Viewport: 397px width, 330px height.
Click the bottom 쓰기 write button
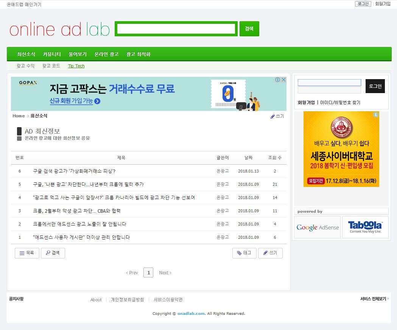(270, 253)
